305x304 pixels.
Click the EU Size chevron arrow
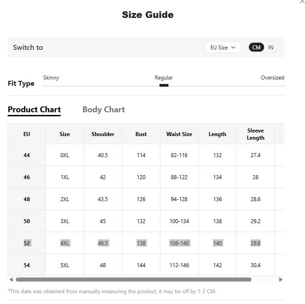(233, 47)
